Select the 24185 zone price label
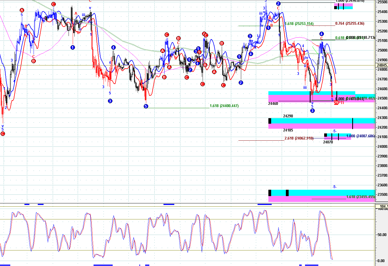Image resolution: width=388 pixels, height=266 pixels. tap(288, 130)
